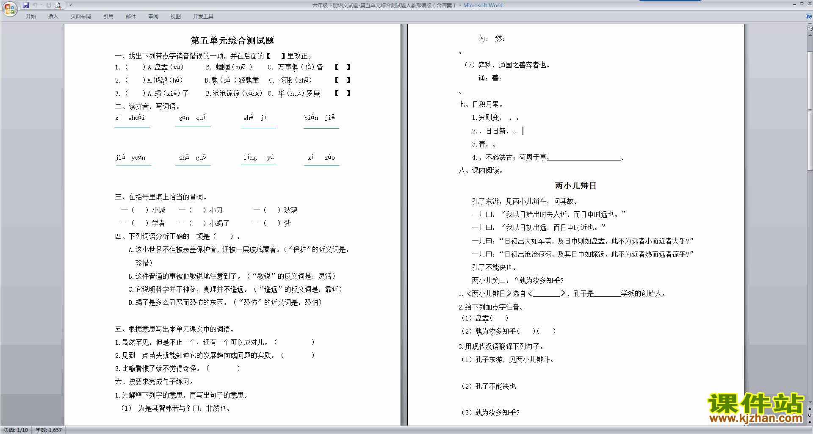Image resolution: width=813 pixels, height=434 pixels.
Task: Click the blank after 学派的创始人 sentence 孔子是
Action: pyautogui.click(x=607, y=295)
